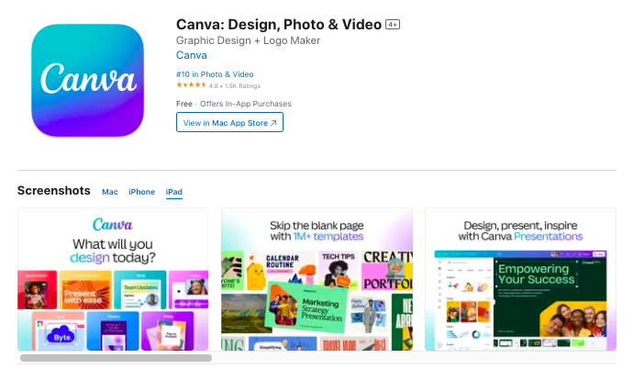The width and height of the screenshot is (634, 369).
Task: Click the horizontal screenshots scrollbar
Action: point(116,358)
